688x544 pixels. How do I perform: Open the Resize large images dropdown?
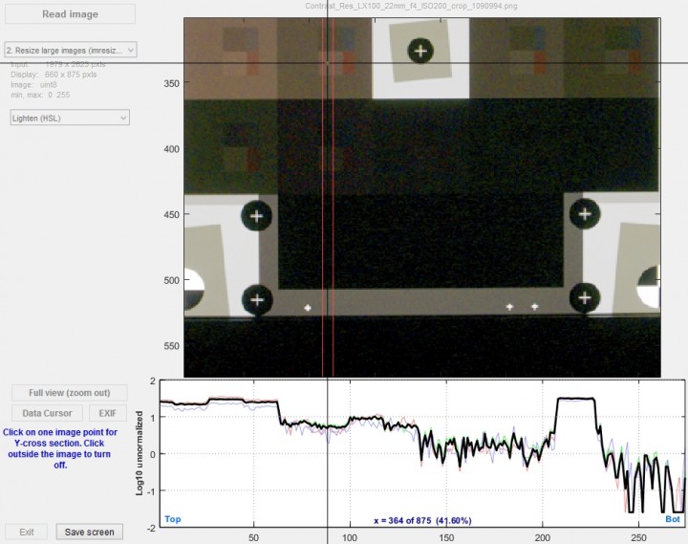(71, 50)
